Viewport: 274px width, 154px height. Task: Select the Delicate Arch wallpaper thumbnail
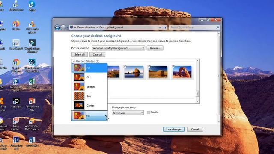point(182,72)
